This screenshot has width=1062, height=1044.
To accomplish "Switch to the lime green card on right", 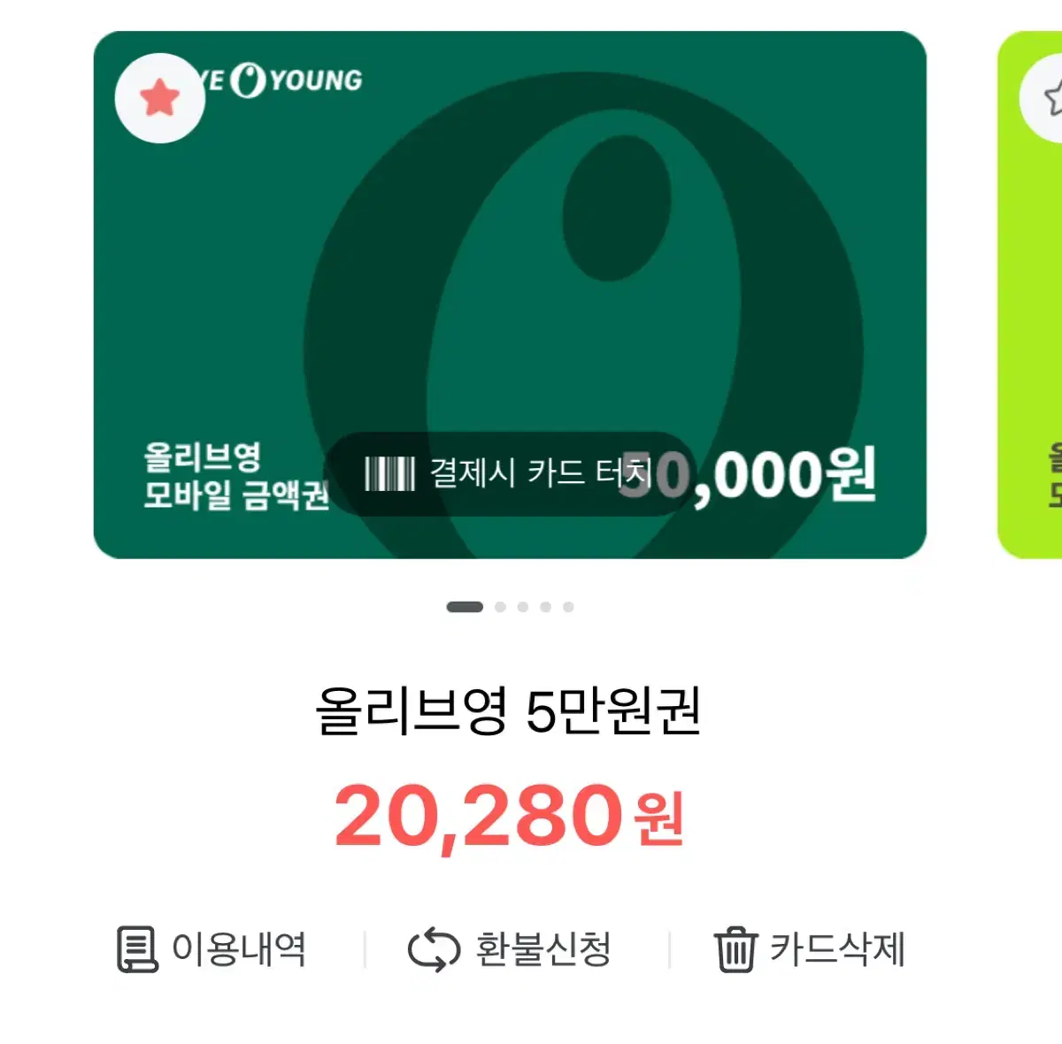I will 1030,295.
